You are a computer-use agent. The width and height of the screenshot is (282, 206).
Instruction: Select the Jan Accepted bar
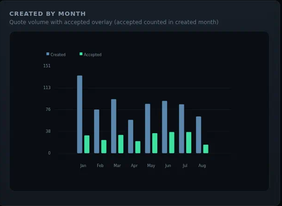coord(87,144)
